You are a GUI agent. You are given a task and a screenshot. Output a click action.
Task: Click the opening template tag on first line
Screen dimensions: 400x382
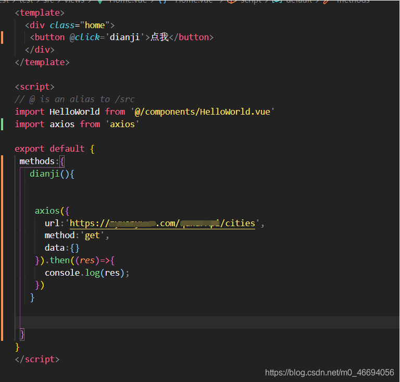40,13
